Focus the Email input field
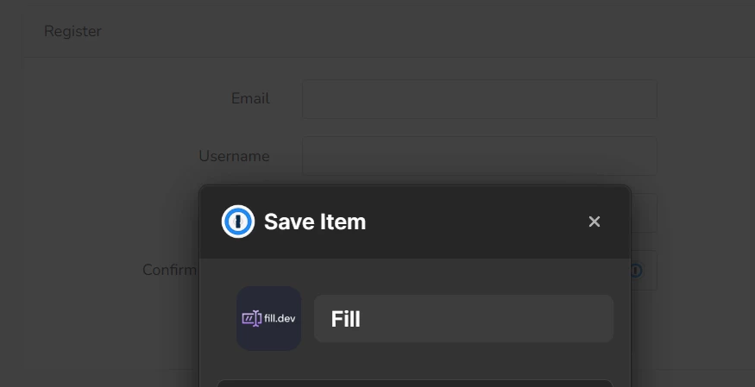Screen dimensions: 755x387 point(480,99)
